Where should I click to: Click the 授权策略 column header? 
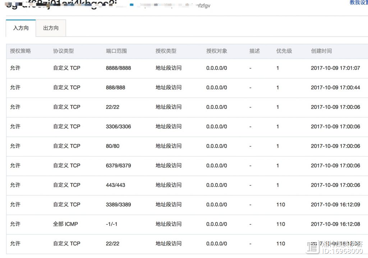pyautogui.click(x=20, y=51)
